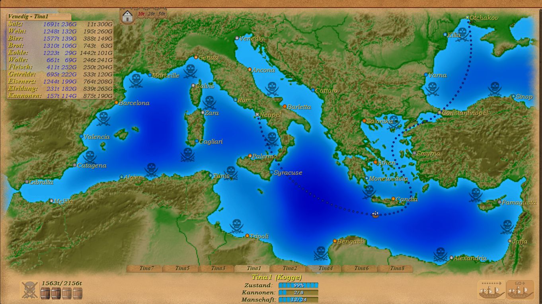Viewport: 542px width, 304px height.
Task: Click the pirate skull near Alexandria
Action: pyautogui.click(x=440, y=254)
